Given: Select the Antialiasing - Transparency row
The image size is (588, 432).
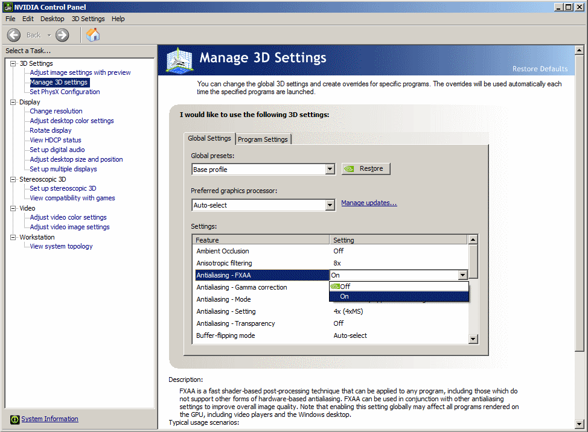Looking at the screenshot, I should pos(330,323).
